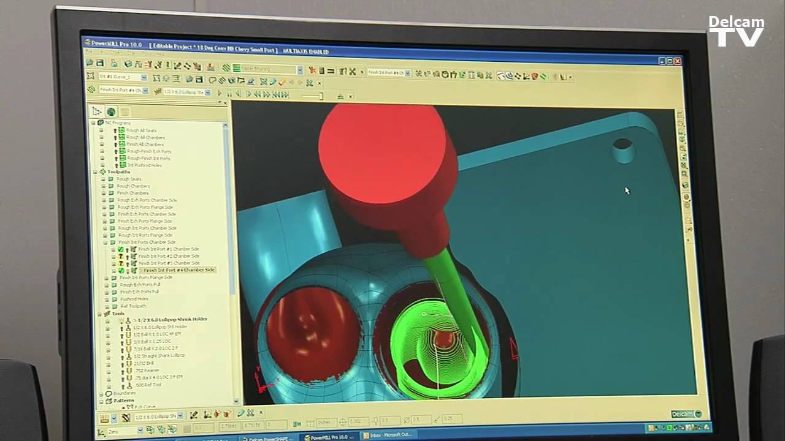
Task: Open the 'Int #1 Curve_1' pattern dropdown
Action: click(144, 78)
